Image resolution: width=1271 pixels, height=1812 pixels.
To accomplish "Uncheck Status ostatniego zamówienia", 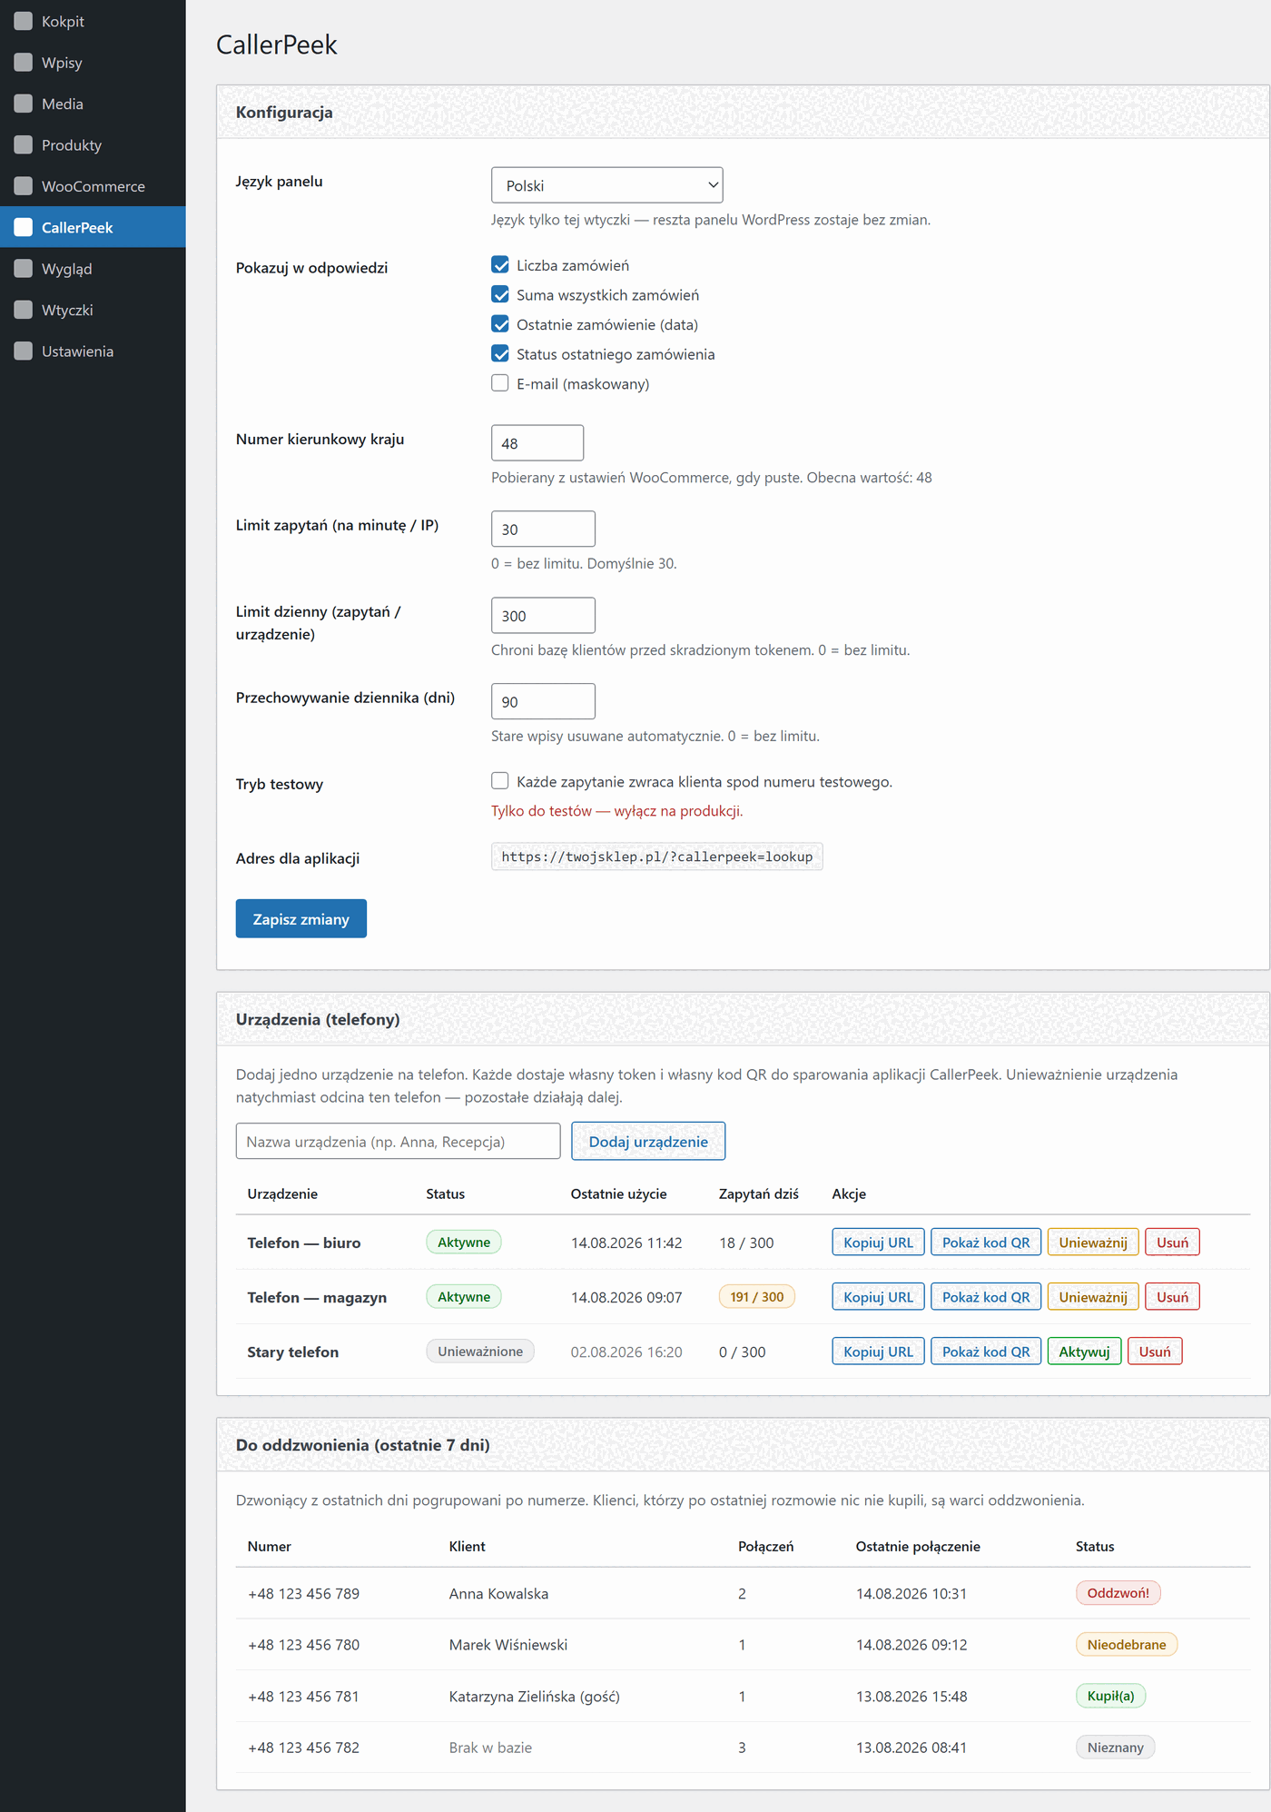I will tap(500, 354).
